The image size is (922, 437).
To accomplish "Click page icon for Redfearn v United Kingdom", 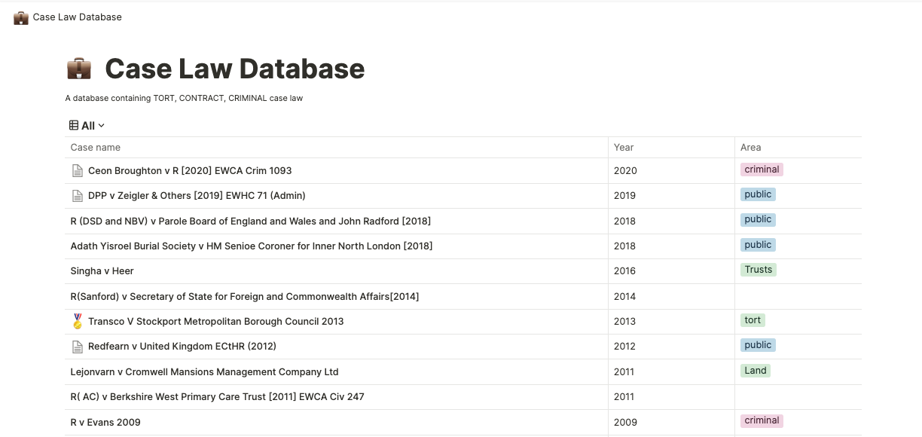I will click(x=77, y=347).
